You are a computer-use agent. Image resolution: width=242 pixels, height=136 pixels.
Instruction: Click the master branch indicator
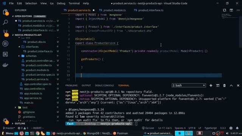(x=9, y=128)
